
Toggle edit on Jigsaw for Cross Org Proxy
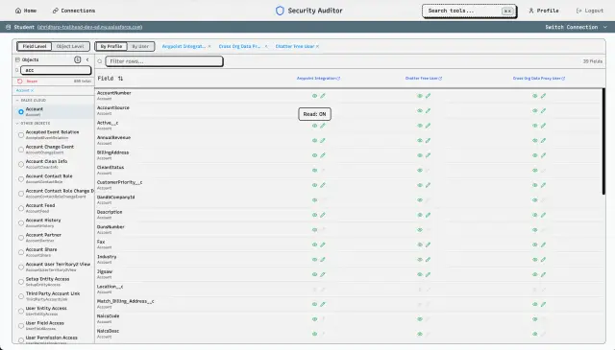pyautogui.click(x=543, y=274)
